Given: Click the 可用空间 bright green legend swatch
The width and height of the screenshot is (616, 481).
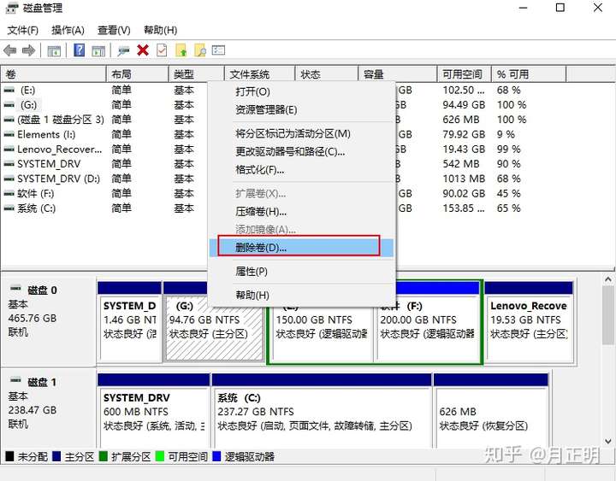Looking at the screenshot, I should coord(160,456).
